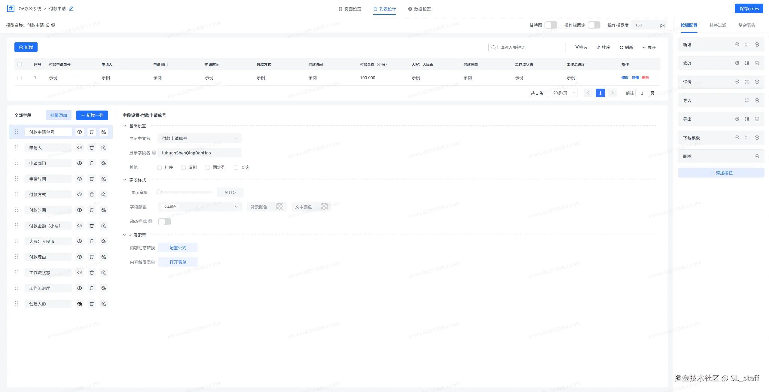Click the 配置公式 button
The image size is (769, 392).
pos(178,248)
